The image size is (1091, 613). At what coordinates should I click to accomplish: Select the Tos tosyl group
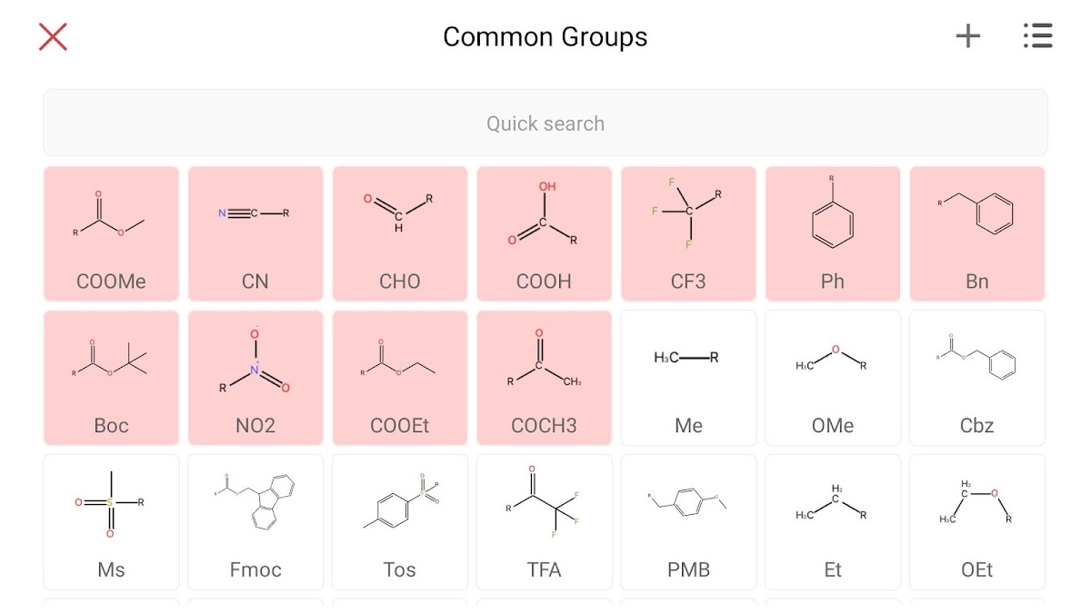(400, 522)
